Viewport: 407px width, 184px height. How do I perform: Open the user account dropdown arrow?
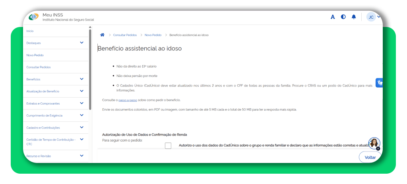click(379, 17)
